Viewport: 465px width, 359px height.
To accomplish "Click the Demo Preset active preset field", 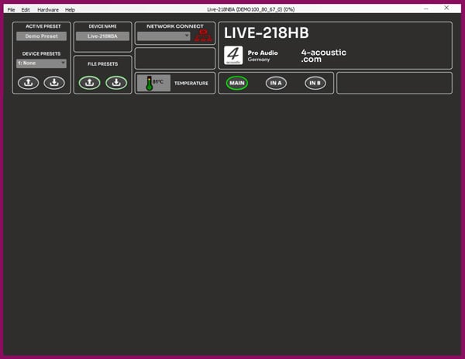I will 42,36.
